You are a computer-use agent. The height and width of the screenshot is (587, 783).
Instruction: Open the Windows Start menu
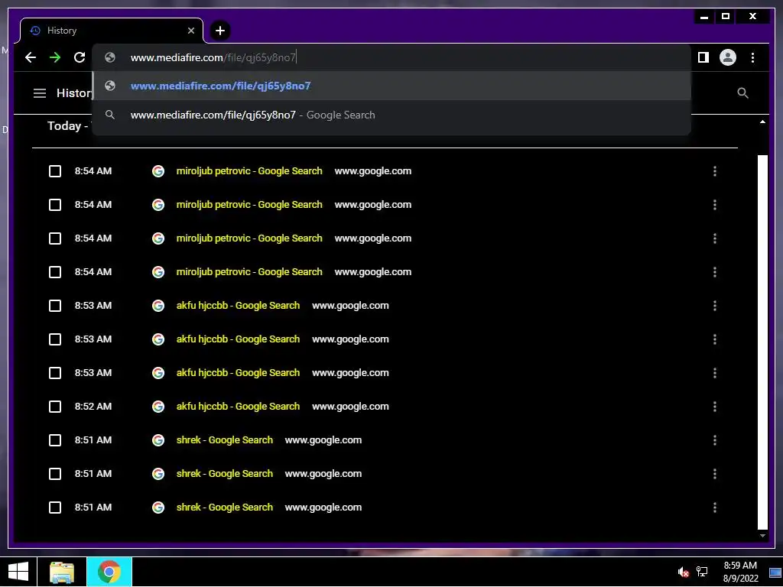18,572
